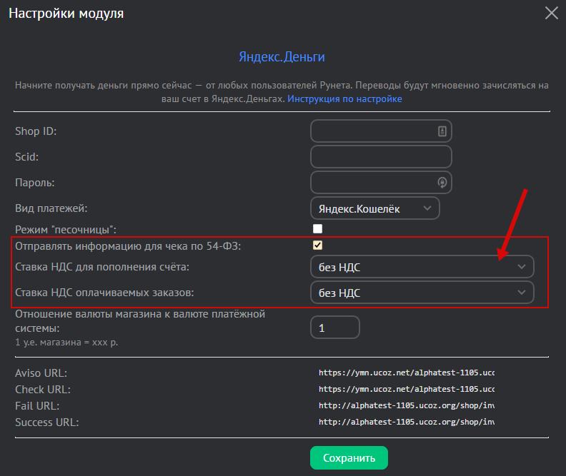Enable the Режим "песочницы" checkbox
Image resolution: width=566 pixels, height=476 pixels.
point(317,229)
